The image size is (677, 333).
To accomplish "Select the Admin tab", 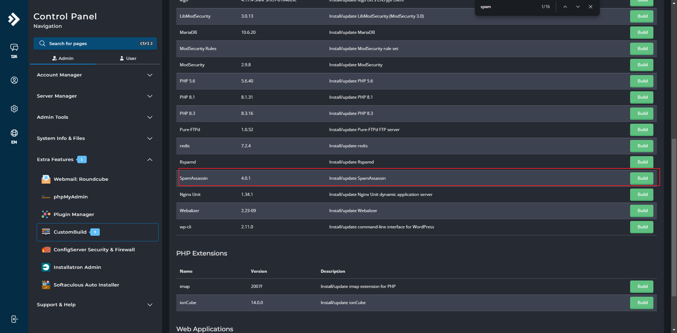I will (63, 58).
